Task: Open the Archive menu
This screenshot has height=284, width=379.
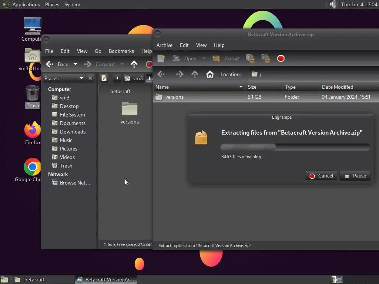Action: pyautogui.click(x=164, y=45)
